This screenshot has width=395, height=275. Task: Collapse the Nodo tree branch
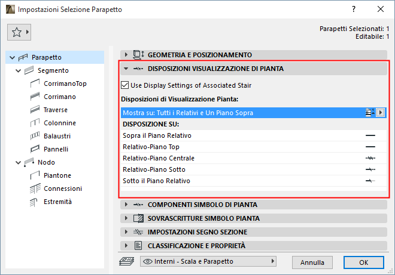16,162
